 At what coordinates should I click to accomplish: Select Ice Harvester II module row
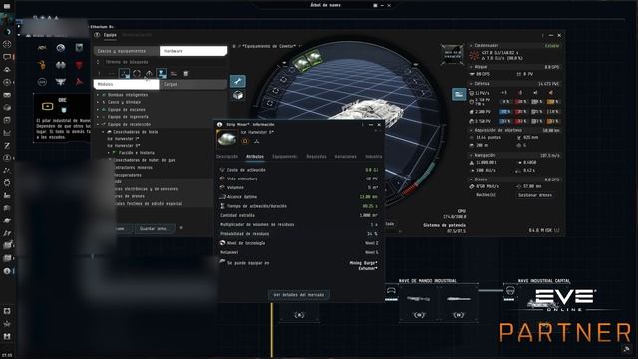pos(124,145)
